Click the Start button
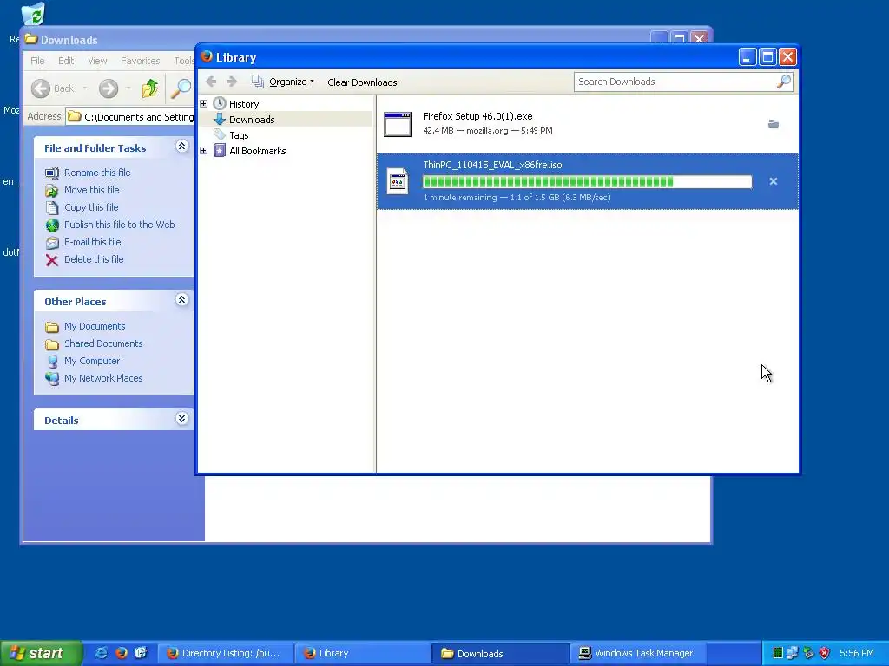This screenshot has width=889, height=666. (x=41, y=653)
